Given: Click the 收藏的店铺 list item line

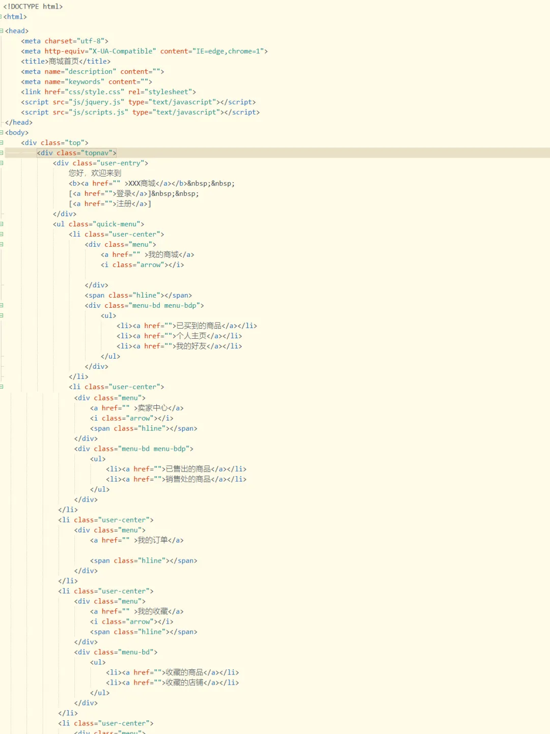Looking at the screenshot, I should [x=173, y=683].
